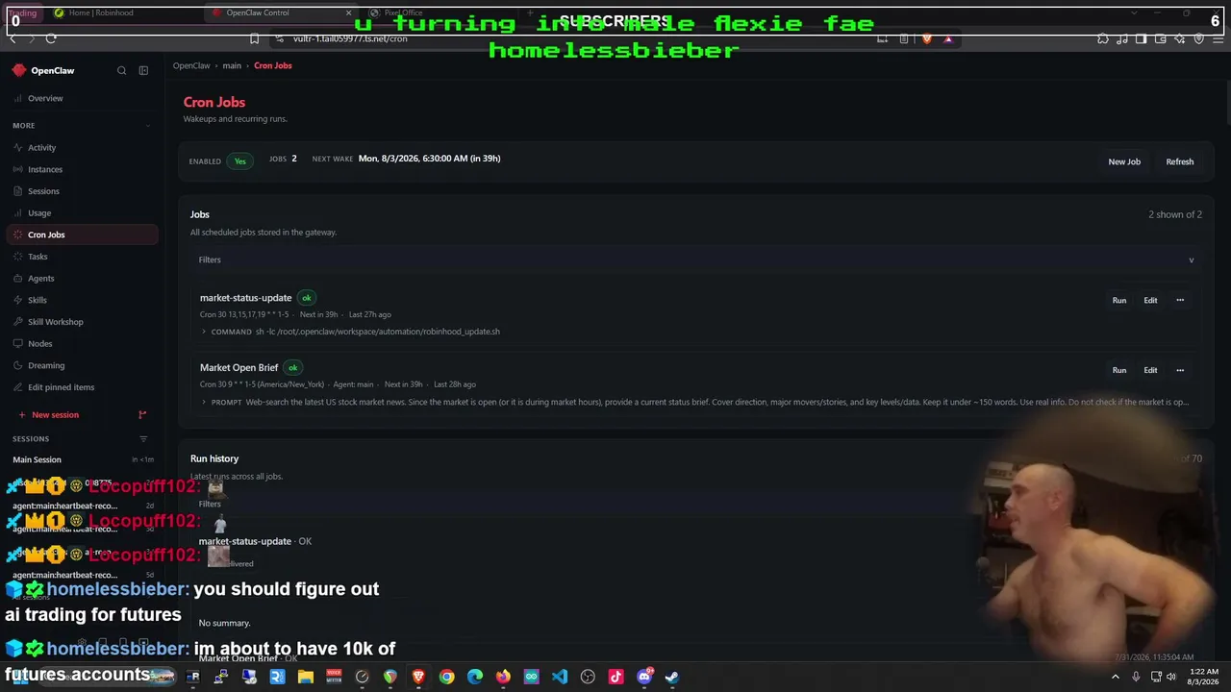The image size is (1231, 692).
Task: Click the Market Open Brief job title
Action: click(x=239, y=367)
